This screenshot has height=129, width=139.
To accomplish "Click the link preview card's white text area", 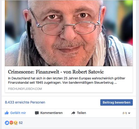I will pos(69,79).
